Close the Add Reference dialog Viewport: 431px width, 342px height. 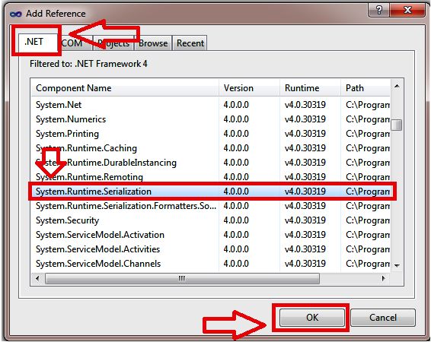coord(407,10)
